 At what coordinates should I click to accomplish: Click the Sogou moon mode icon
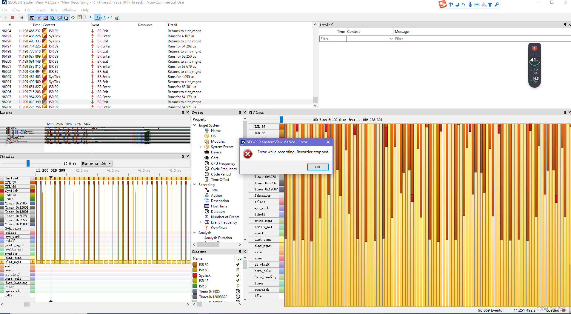click(x=457, y=4)
